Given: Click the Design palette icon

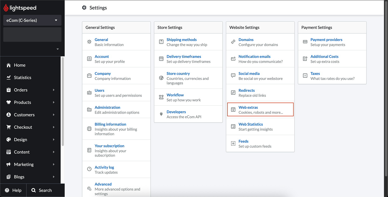Looking at the screenshot, I should [9, 140].
